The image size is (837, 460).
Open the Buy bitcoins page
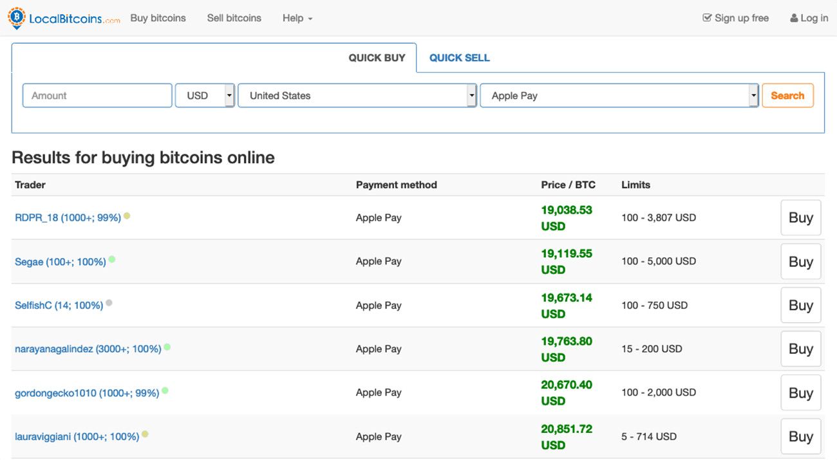pos(158,18)
